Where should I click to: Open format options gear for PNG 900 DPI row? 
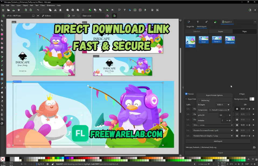[x=237, y=136]
